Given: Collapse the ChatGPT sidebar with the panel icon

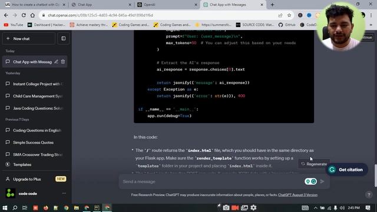Looking at the screenshot, I should [x=63, y=38].
